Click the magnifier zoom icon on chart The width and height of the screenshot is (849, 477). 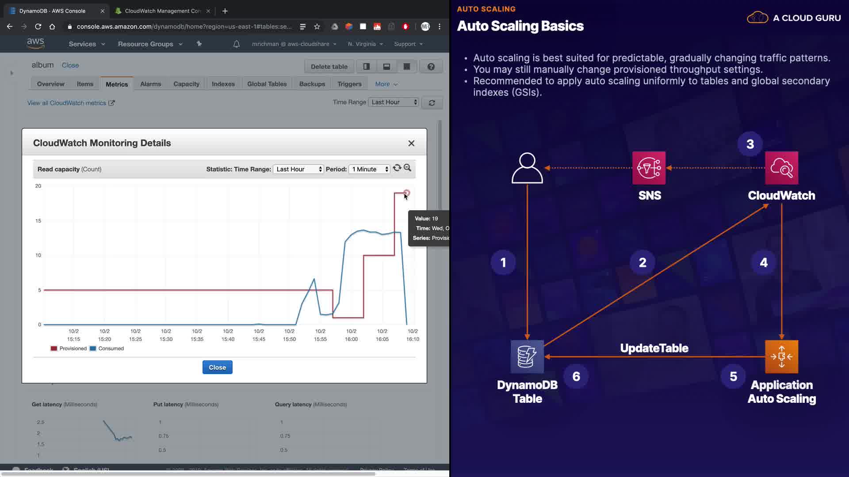(x=407, y=168)
